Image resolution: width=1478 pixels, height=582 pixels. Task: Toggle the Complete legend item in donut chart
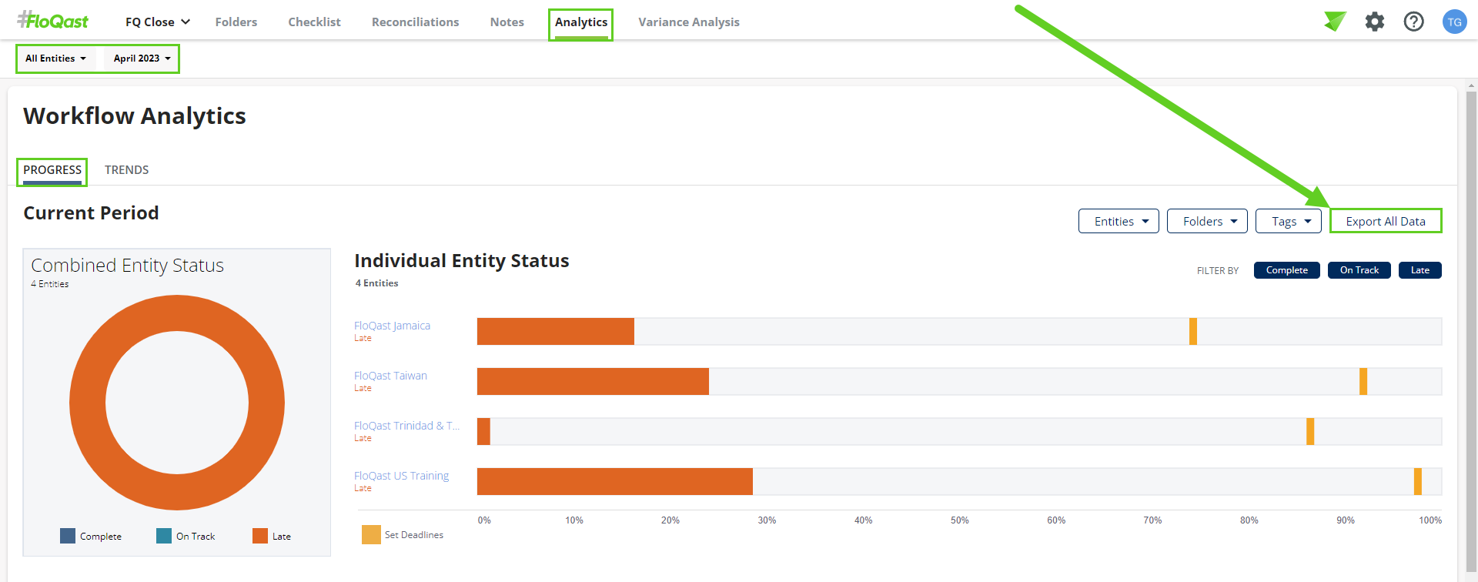pos(91,536)
